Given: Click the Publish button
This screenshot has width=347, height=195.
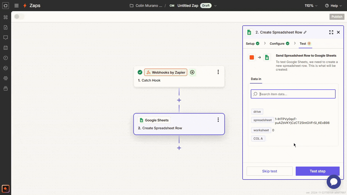Looking at the screenshot, I should [x=337, y=17].
